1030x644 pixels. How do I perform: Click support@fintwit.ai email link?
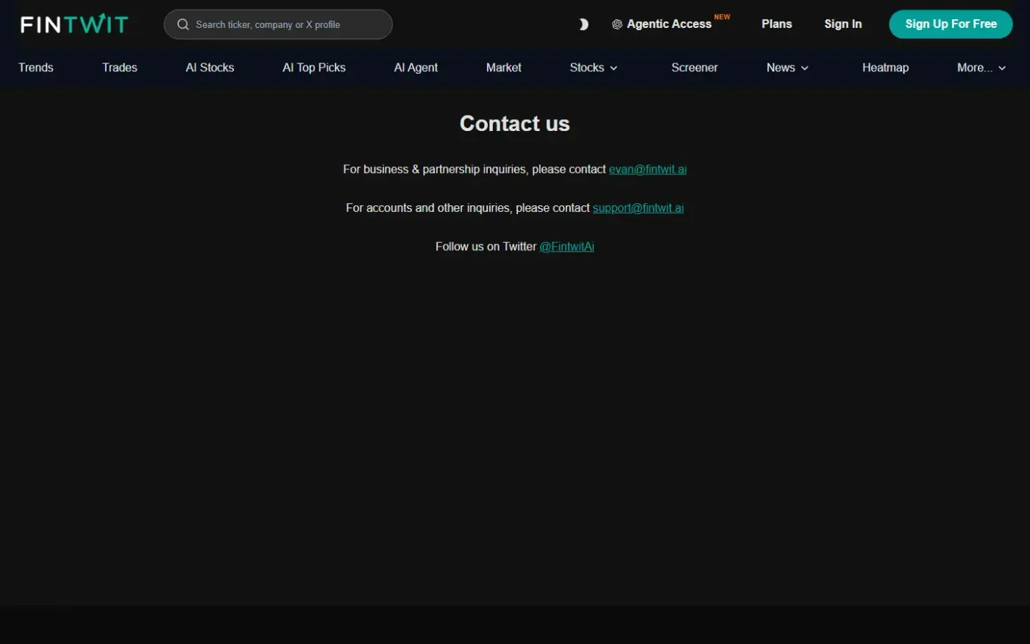click(x=639, y=208)
